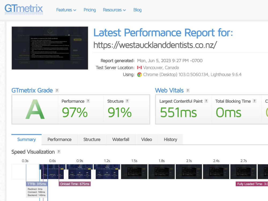268x201 pixels.
Task: Click the Latest Performance Report heading
Action: pos(163,33)
